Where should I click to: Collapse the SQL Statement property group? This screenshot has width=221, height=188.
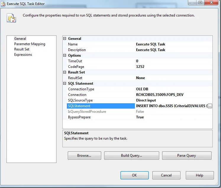click(65, 84)
